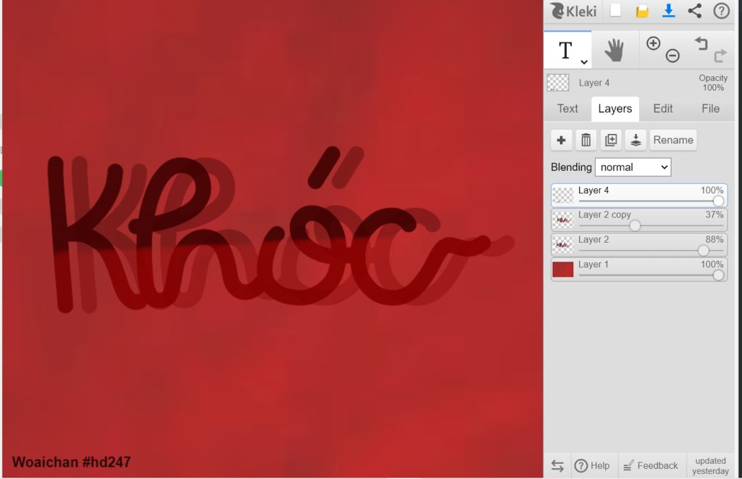Select the Text tool
This screenshot has height=479, width=742.
point(567,50)
